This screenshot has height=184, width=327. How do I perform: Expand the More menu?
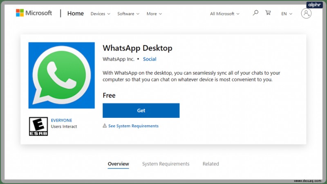click(154, 14)
